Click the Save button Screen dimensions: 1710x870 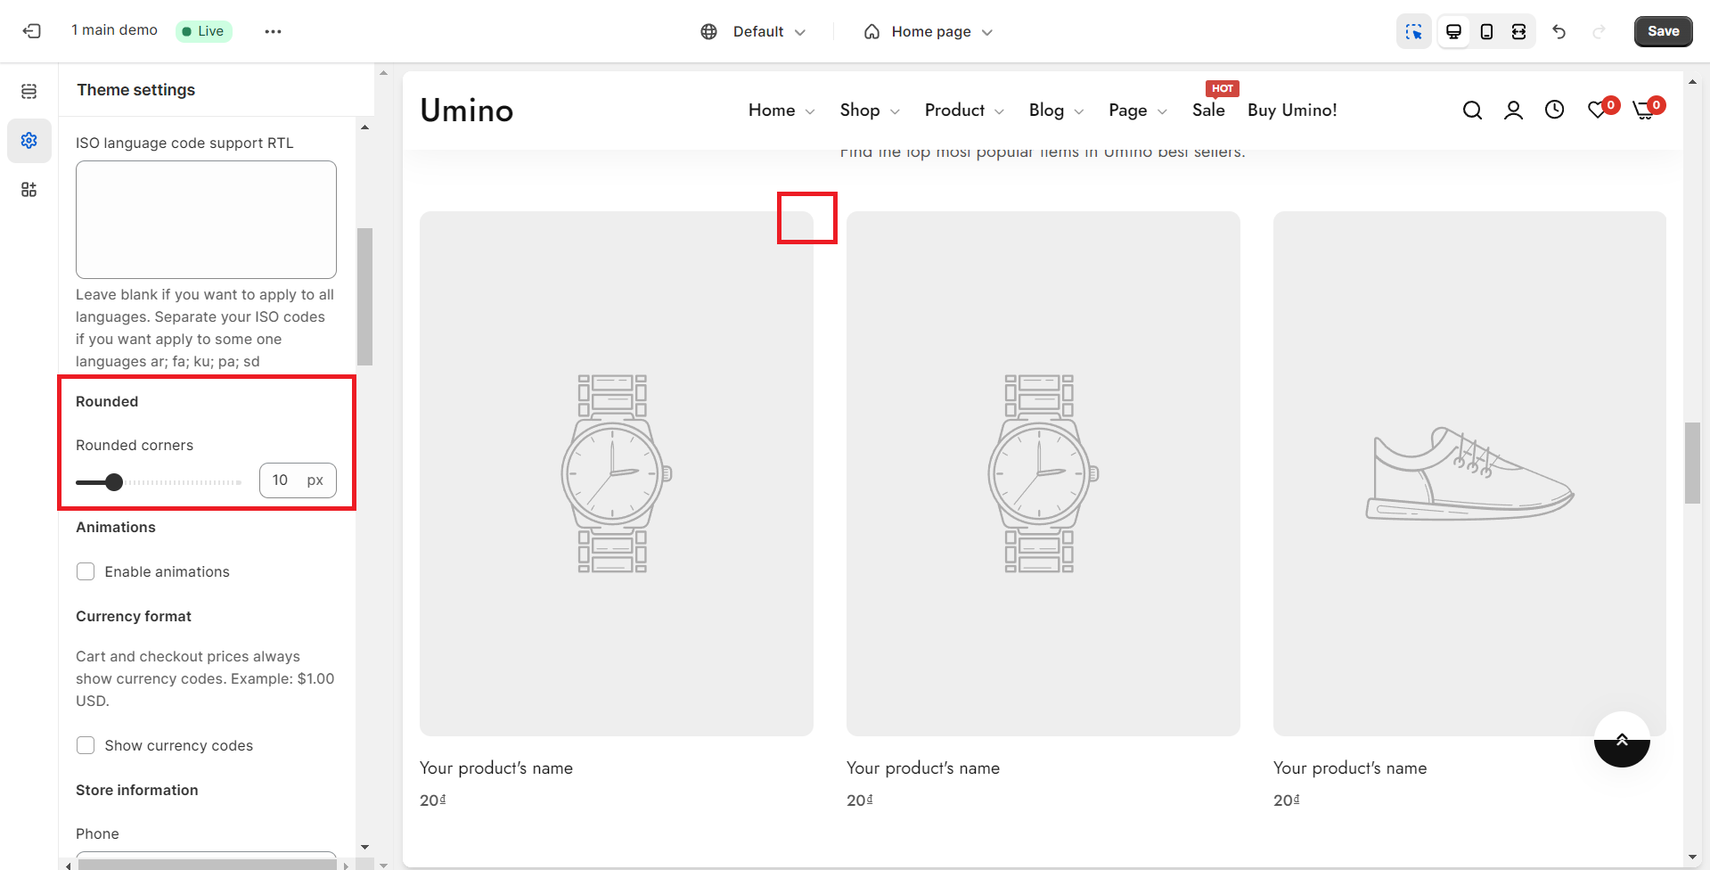(x=1663, y=31)
